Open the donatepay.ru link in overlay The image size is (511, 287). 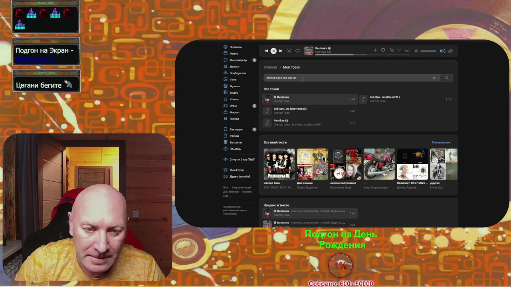(36, 59)
